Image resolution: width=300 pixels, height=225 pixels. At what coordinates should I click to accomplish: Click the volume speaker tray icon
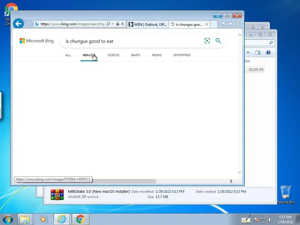coord(270,220)
